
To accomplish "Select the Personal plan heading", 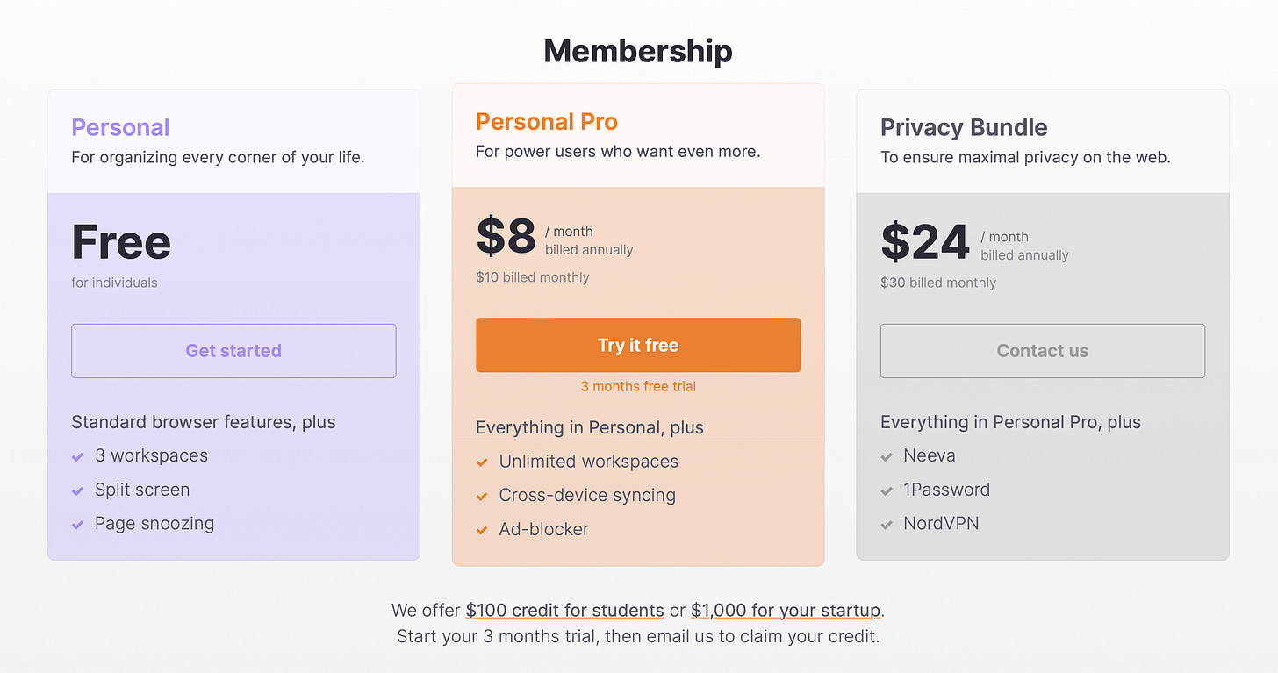I will (120, 127).
